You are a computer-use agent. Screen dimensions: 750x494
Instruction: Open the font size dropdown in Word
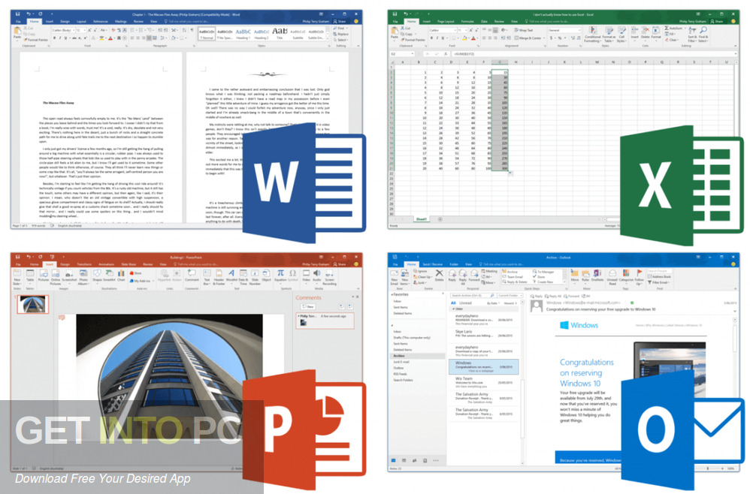coord(85,31)
